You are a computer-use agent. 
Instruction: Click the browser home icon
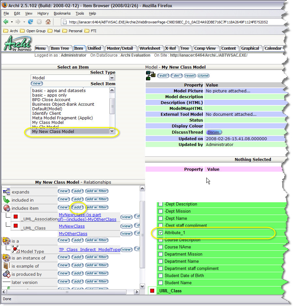tap(48, 22)
